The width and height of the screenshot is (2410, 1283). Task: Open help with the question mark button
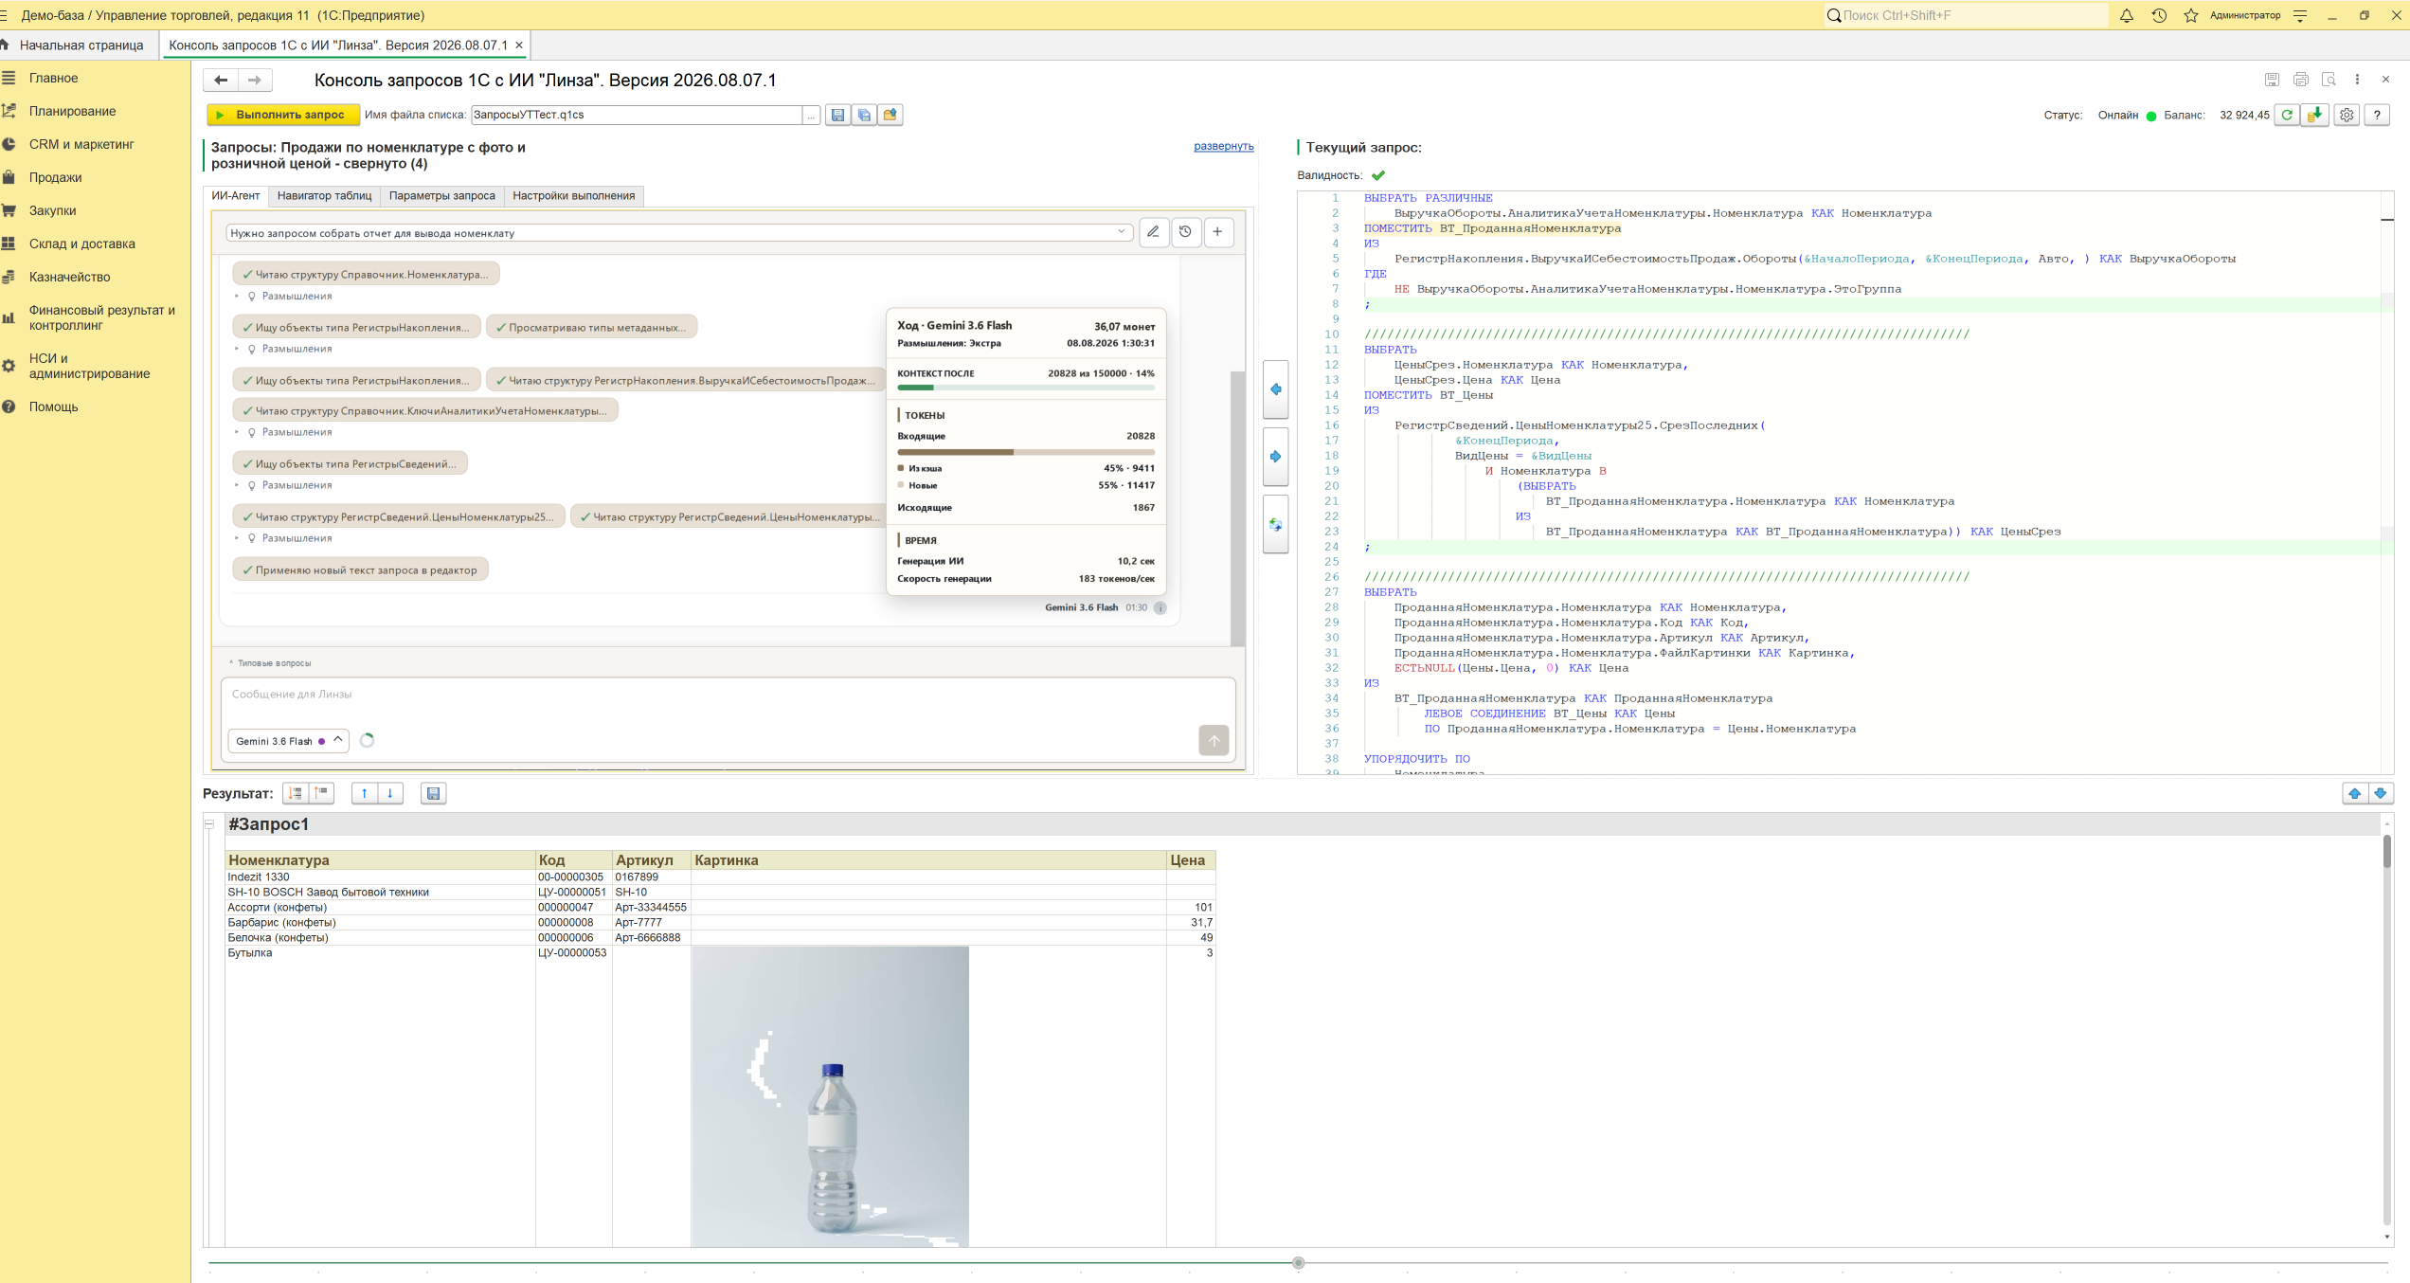(2378, 115)
